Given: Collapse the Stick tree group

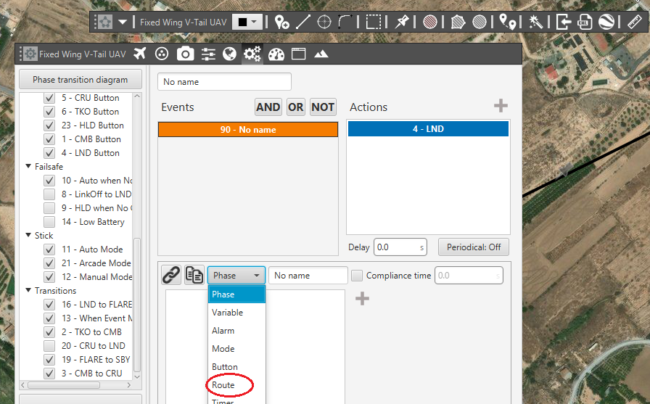Looking at the screenshot, I should (x=28, y=235).
